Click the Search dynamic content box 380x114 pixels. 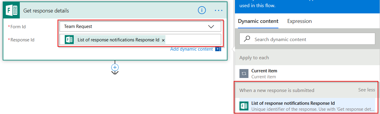pyautogui.click(x=307, y=39)
